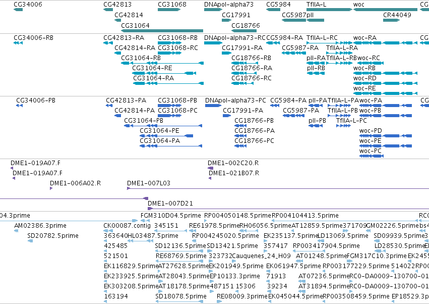Click transcript CG31068-RC label
The height and width of the screenshot is (304, 429).
(178, 47)
